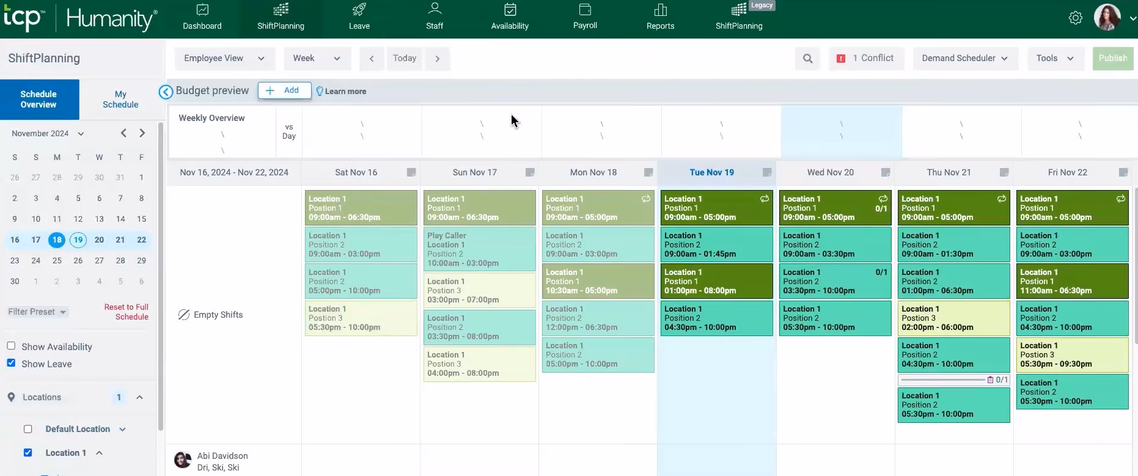Switch to the My Schedule tab
This screenshot has width=1138, height=476.
[x=120, y=99]
